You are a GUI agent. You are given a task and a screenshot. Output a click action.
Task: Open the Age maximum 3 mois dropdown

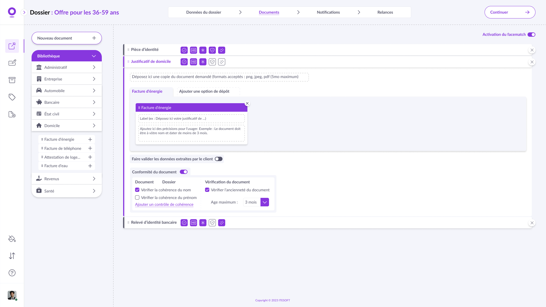pos(264,202)
